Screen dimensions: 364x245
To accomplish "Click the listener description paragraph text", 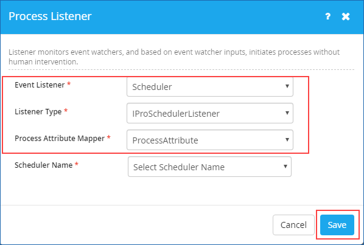I will coord(174,57).
